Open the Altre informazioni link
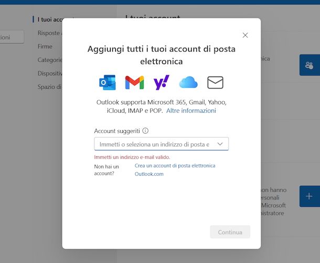Screen dimensions: 320x263 click(x=191, y=110)
